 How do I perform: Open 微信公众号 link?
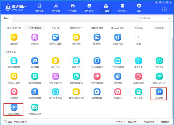tap(149, 122)
